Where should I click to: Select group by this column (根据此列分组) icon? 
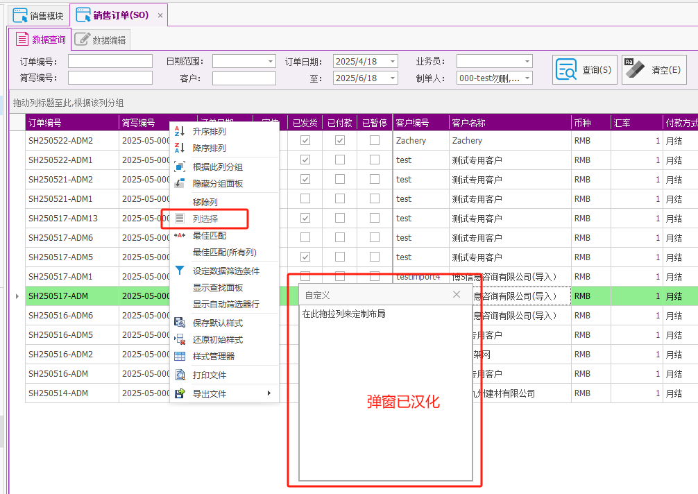180,167
